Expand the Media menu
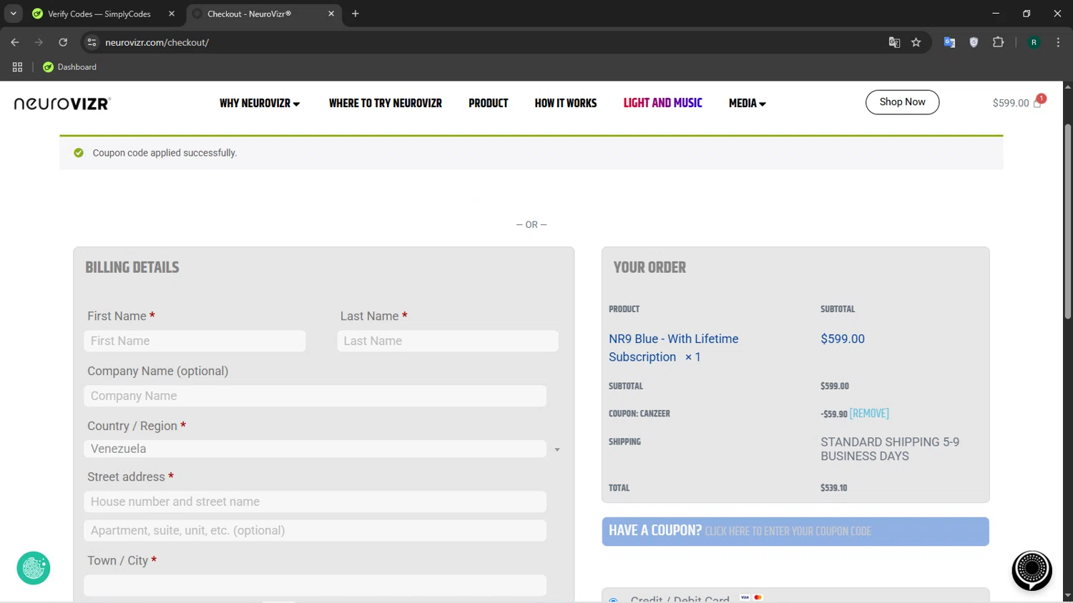The width and height of the screenshot is (1073, 603). tap(748, 104)
